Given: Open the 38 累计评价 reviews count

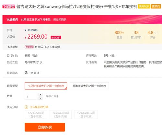Looking at the screenshot, I should tap(136, 35).
